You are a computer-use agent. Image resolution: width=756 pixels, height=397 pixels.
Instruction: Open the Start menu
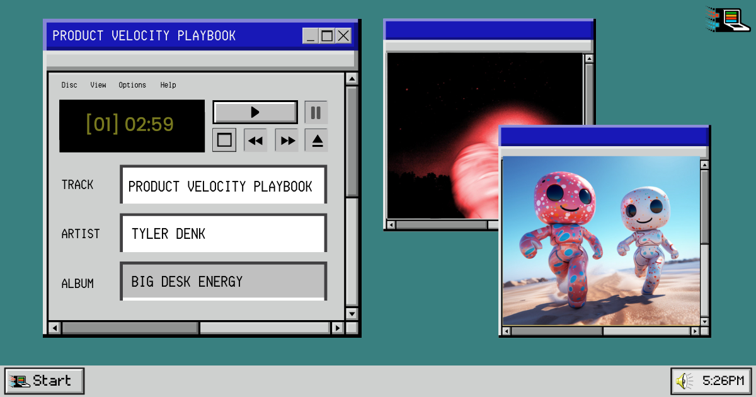point(44,381)
